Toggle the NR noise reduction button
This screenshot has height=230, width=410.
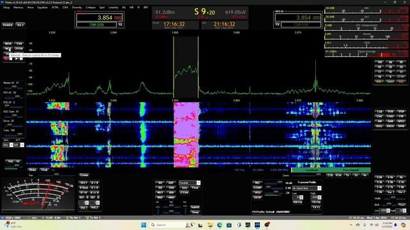(x=160, y=183)
